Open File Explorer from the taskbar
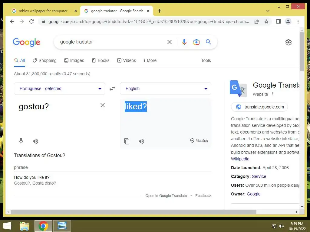310x232 pixels. coord(25,226)
